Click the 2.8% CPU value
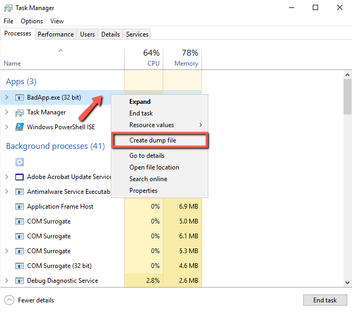The image size is (352, 313). (153, 281)
